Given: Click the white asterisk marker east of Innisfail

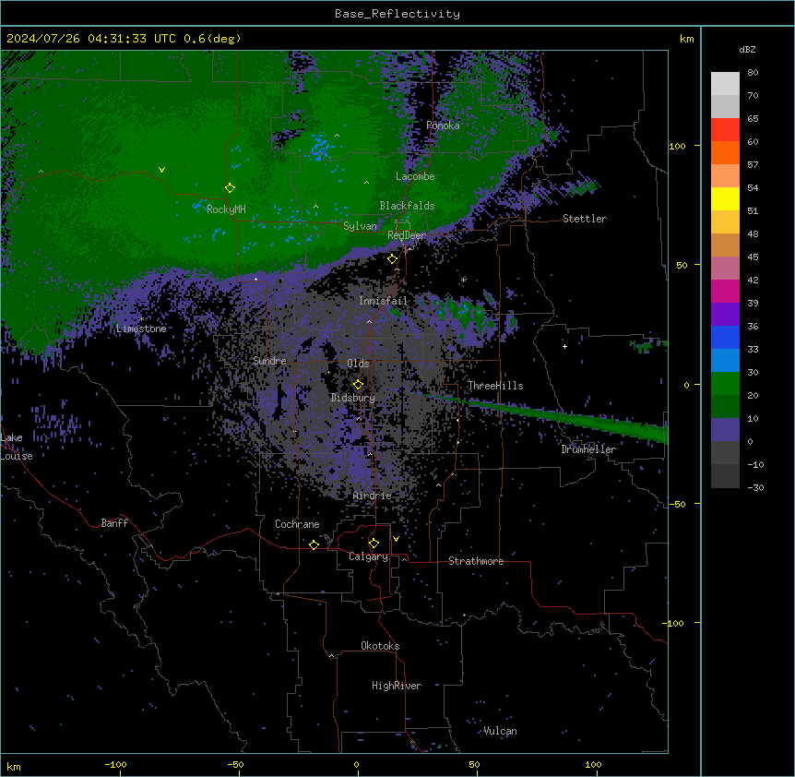Looking at the screenshot, I should pyautogui.click(x=463, y=280).
